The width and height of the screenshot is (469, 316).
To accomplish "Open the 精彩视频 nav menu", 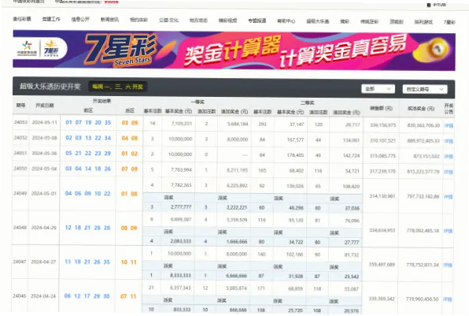I will point(227,20).
